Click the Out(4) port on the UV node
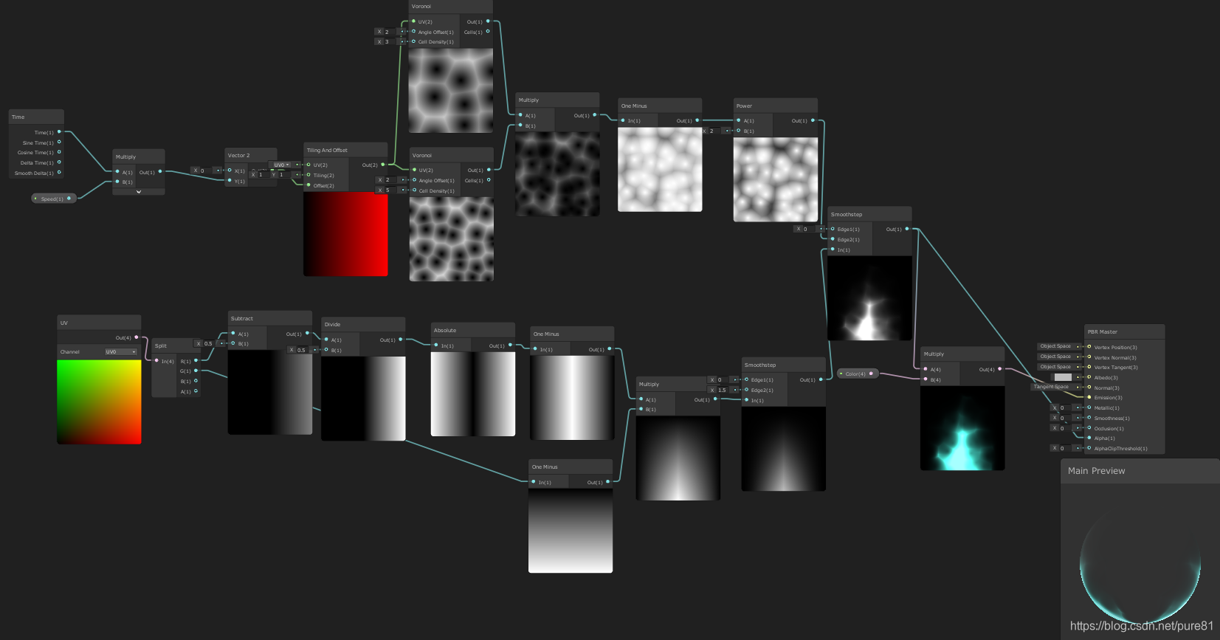1220x640 pixels. (136, 337)
